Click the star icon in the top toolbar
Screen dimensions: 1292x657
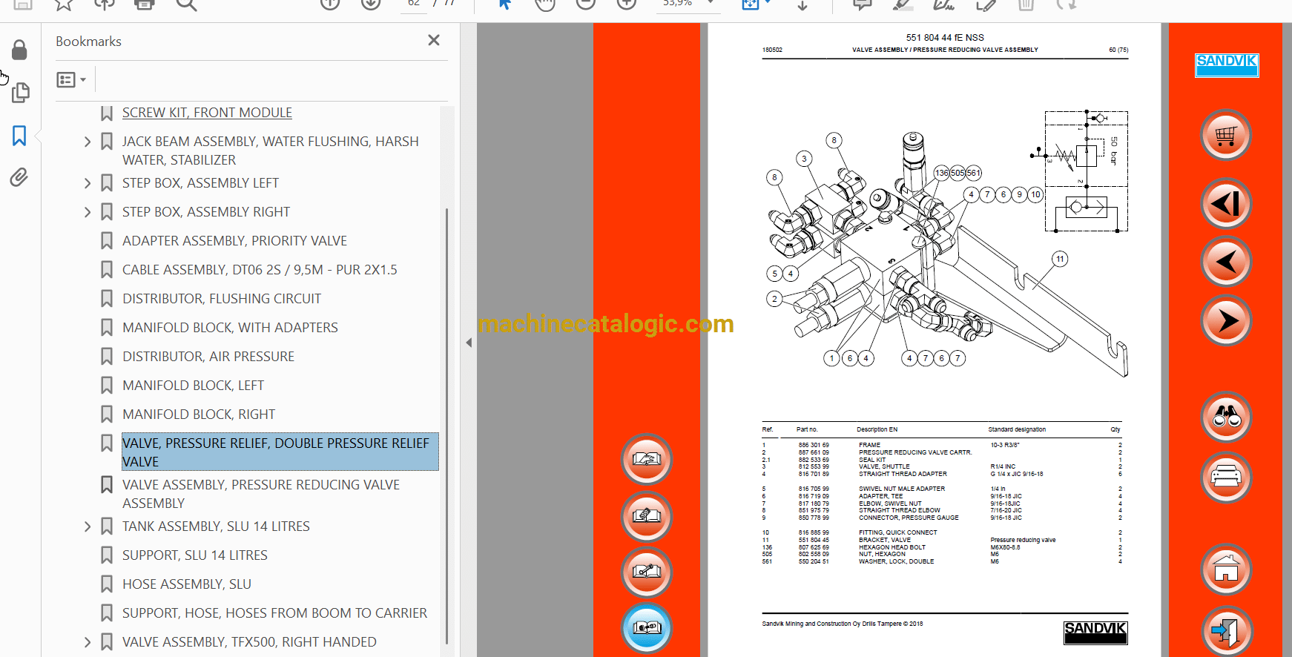[64, 4]
